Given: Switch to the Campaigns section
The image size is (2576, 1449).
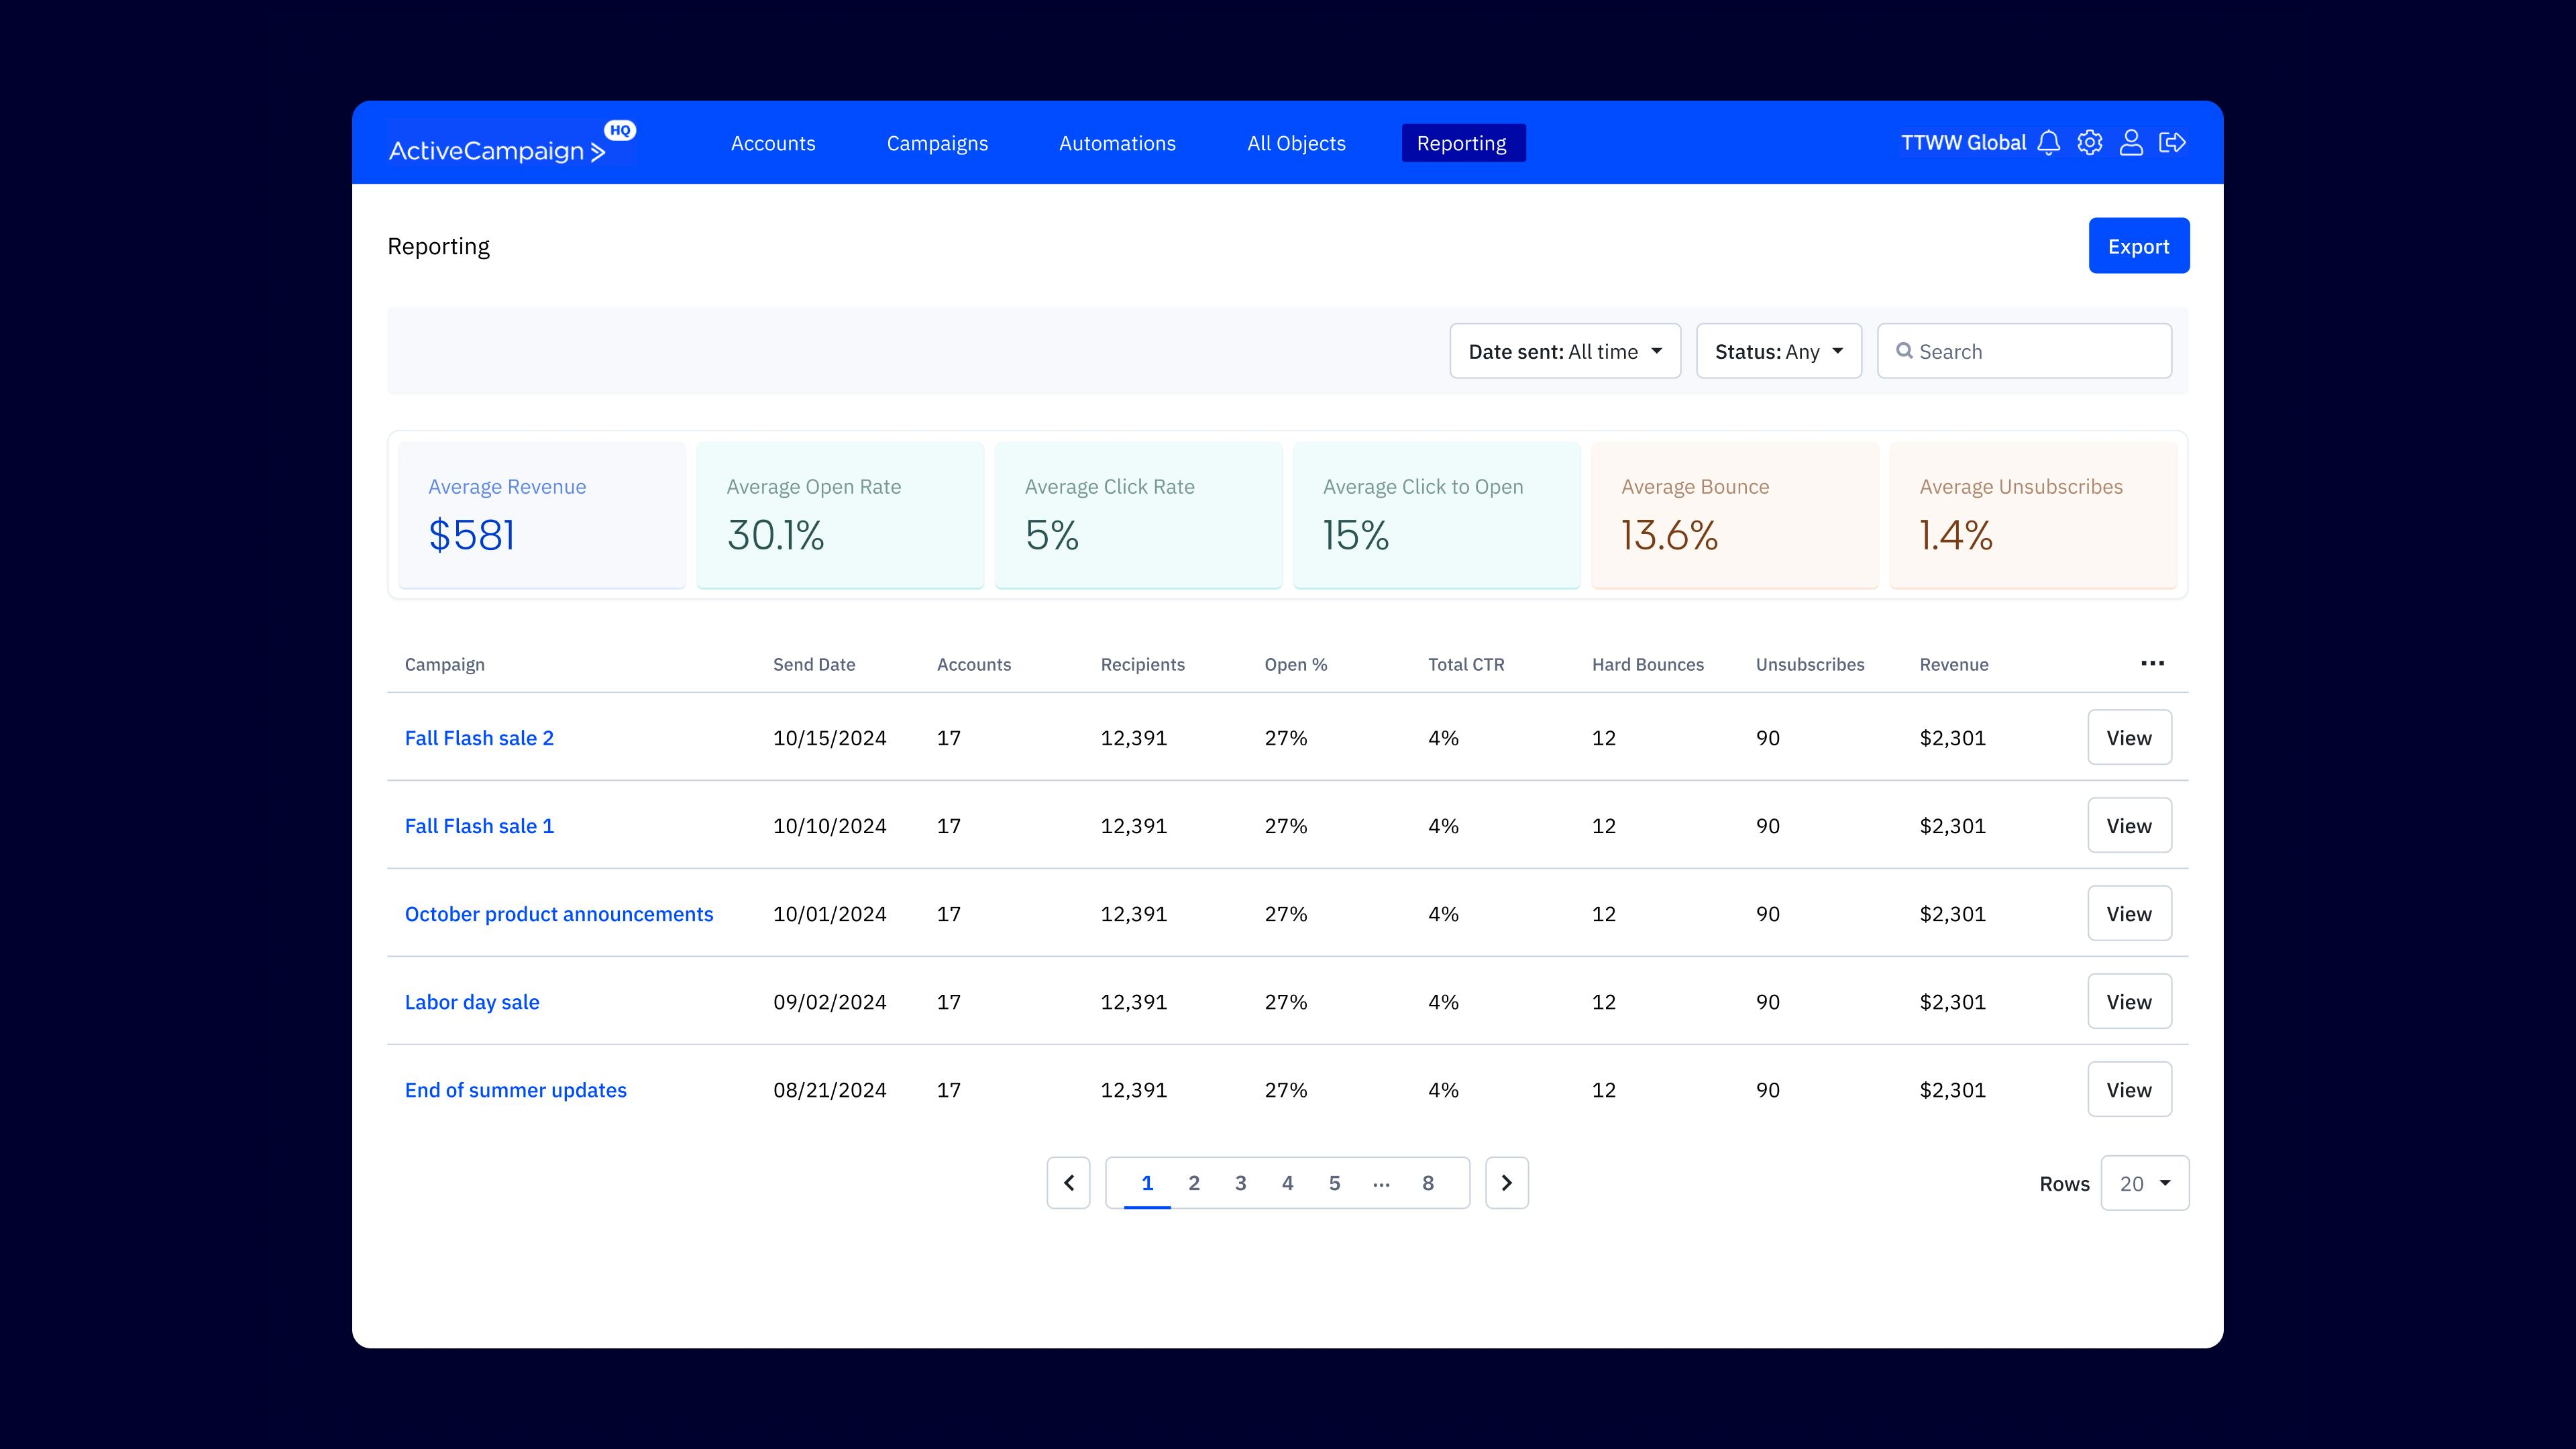Looking at the screenshot, I should coord(937,143).
